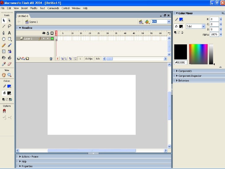Image resolution: width=225 pixels, height=169 pixels.
Task: Open the Modify menu
Action: click(34, 8)
